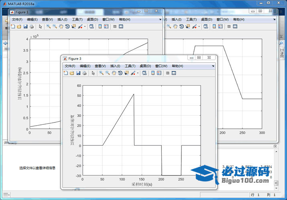Hide plot tools icon in Figure 1
Image resolution: width=287 pixels, height=200 pixels.
115,27
